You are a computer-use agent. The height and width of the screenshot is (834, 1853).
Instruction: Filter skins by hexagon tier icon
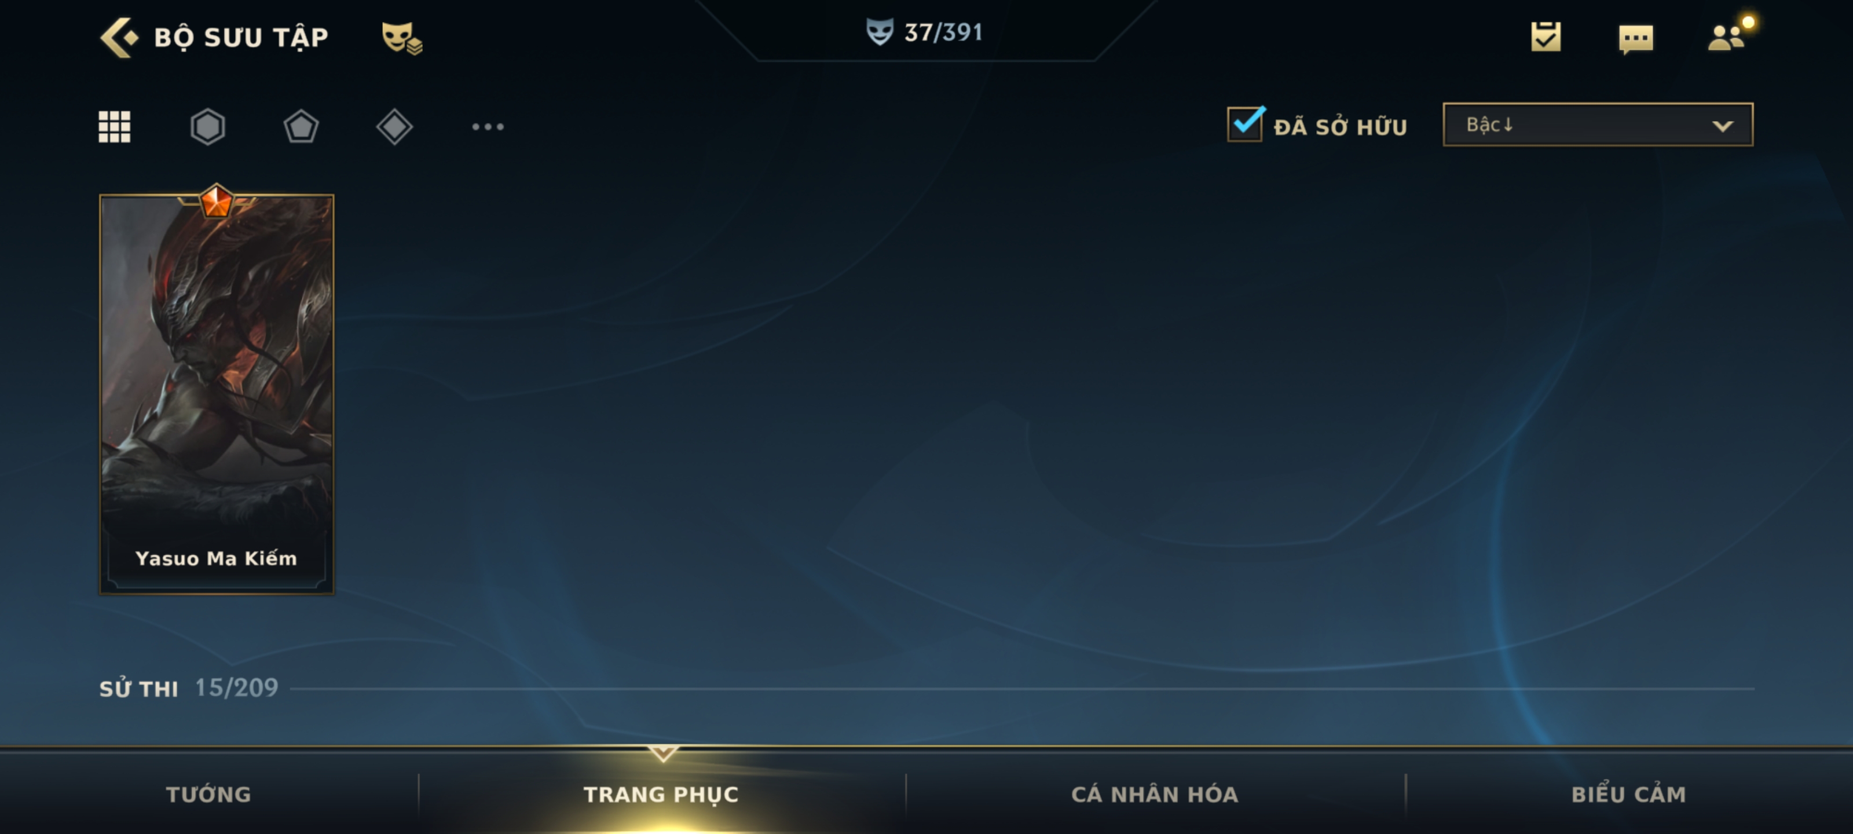pos(208,127)
